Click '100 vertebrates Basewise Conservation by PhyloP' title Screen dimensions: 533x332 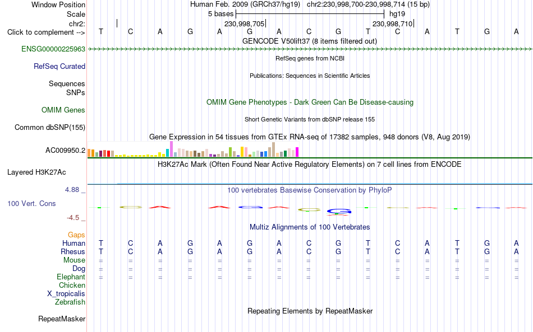[x=310, y=190]
